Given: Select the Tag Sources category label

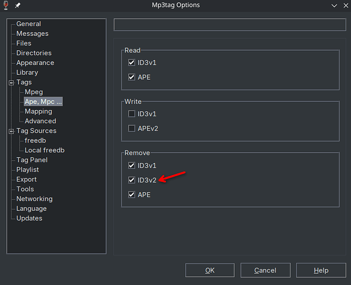Looking at the screenshot, I should (36, 131).
